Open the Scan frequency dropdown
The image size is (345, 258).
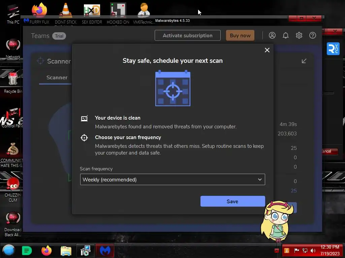pyautogui.click(x=172, y=179)
